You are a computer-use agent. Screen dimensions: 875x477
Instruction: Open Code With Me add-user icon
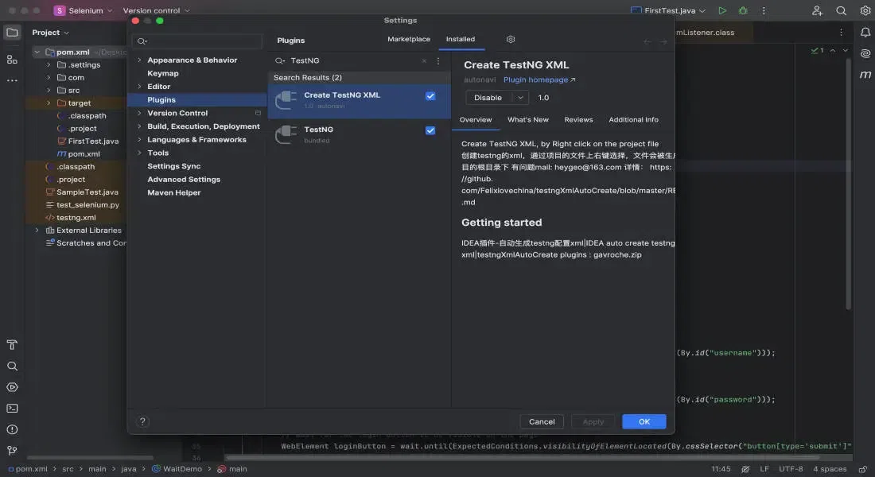coord(817,10)
